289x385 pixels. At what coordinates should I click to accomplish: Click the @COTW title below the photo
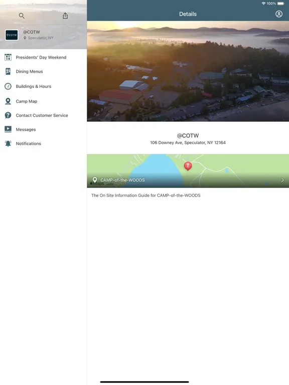point(188,135)
